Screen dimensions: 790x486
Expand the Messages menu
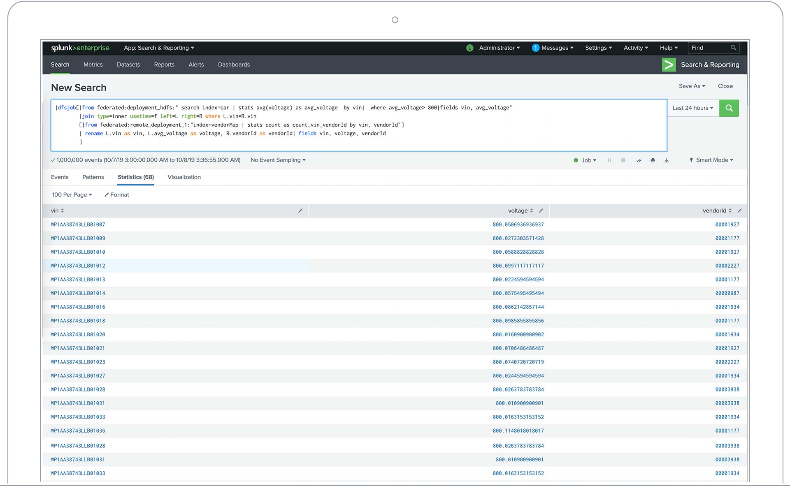(x=557, y=48)
